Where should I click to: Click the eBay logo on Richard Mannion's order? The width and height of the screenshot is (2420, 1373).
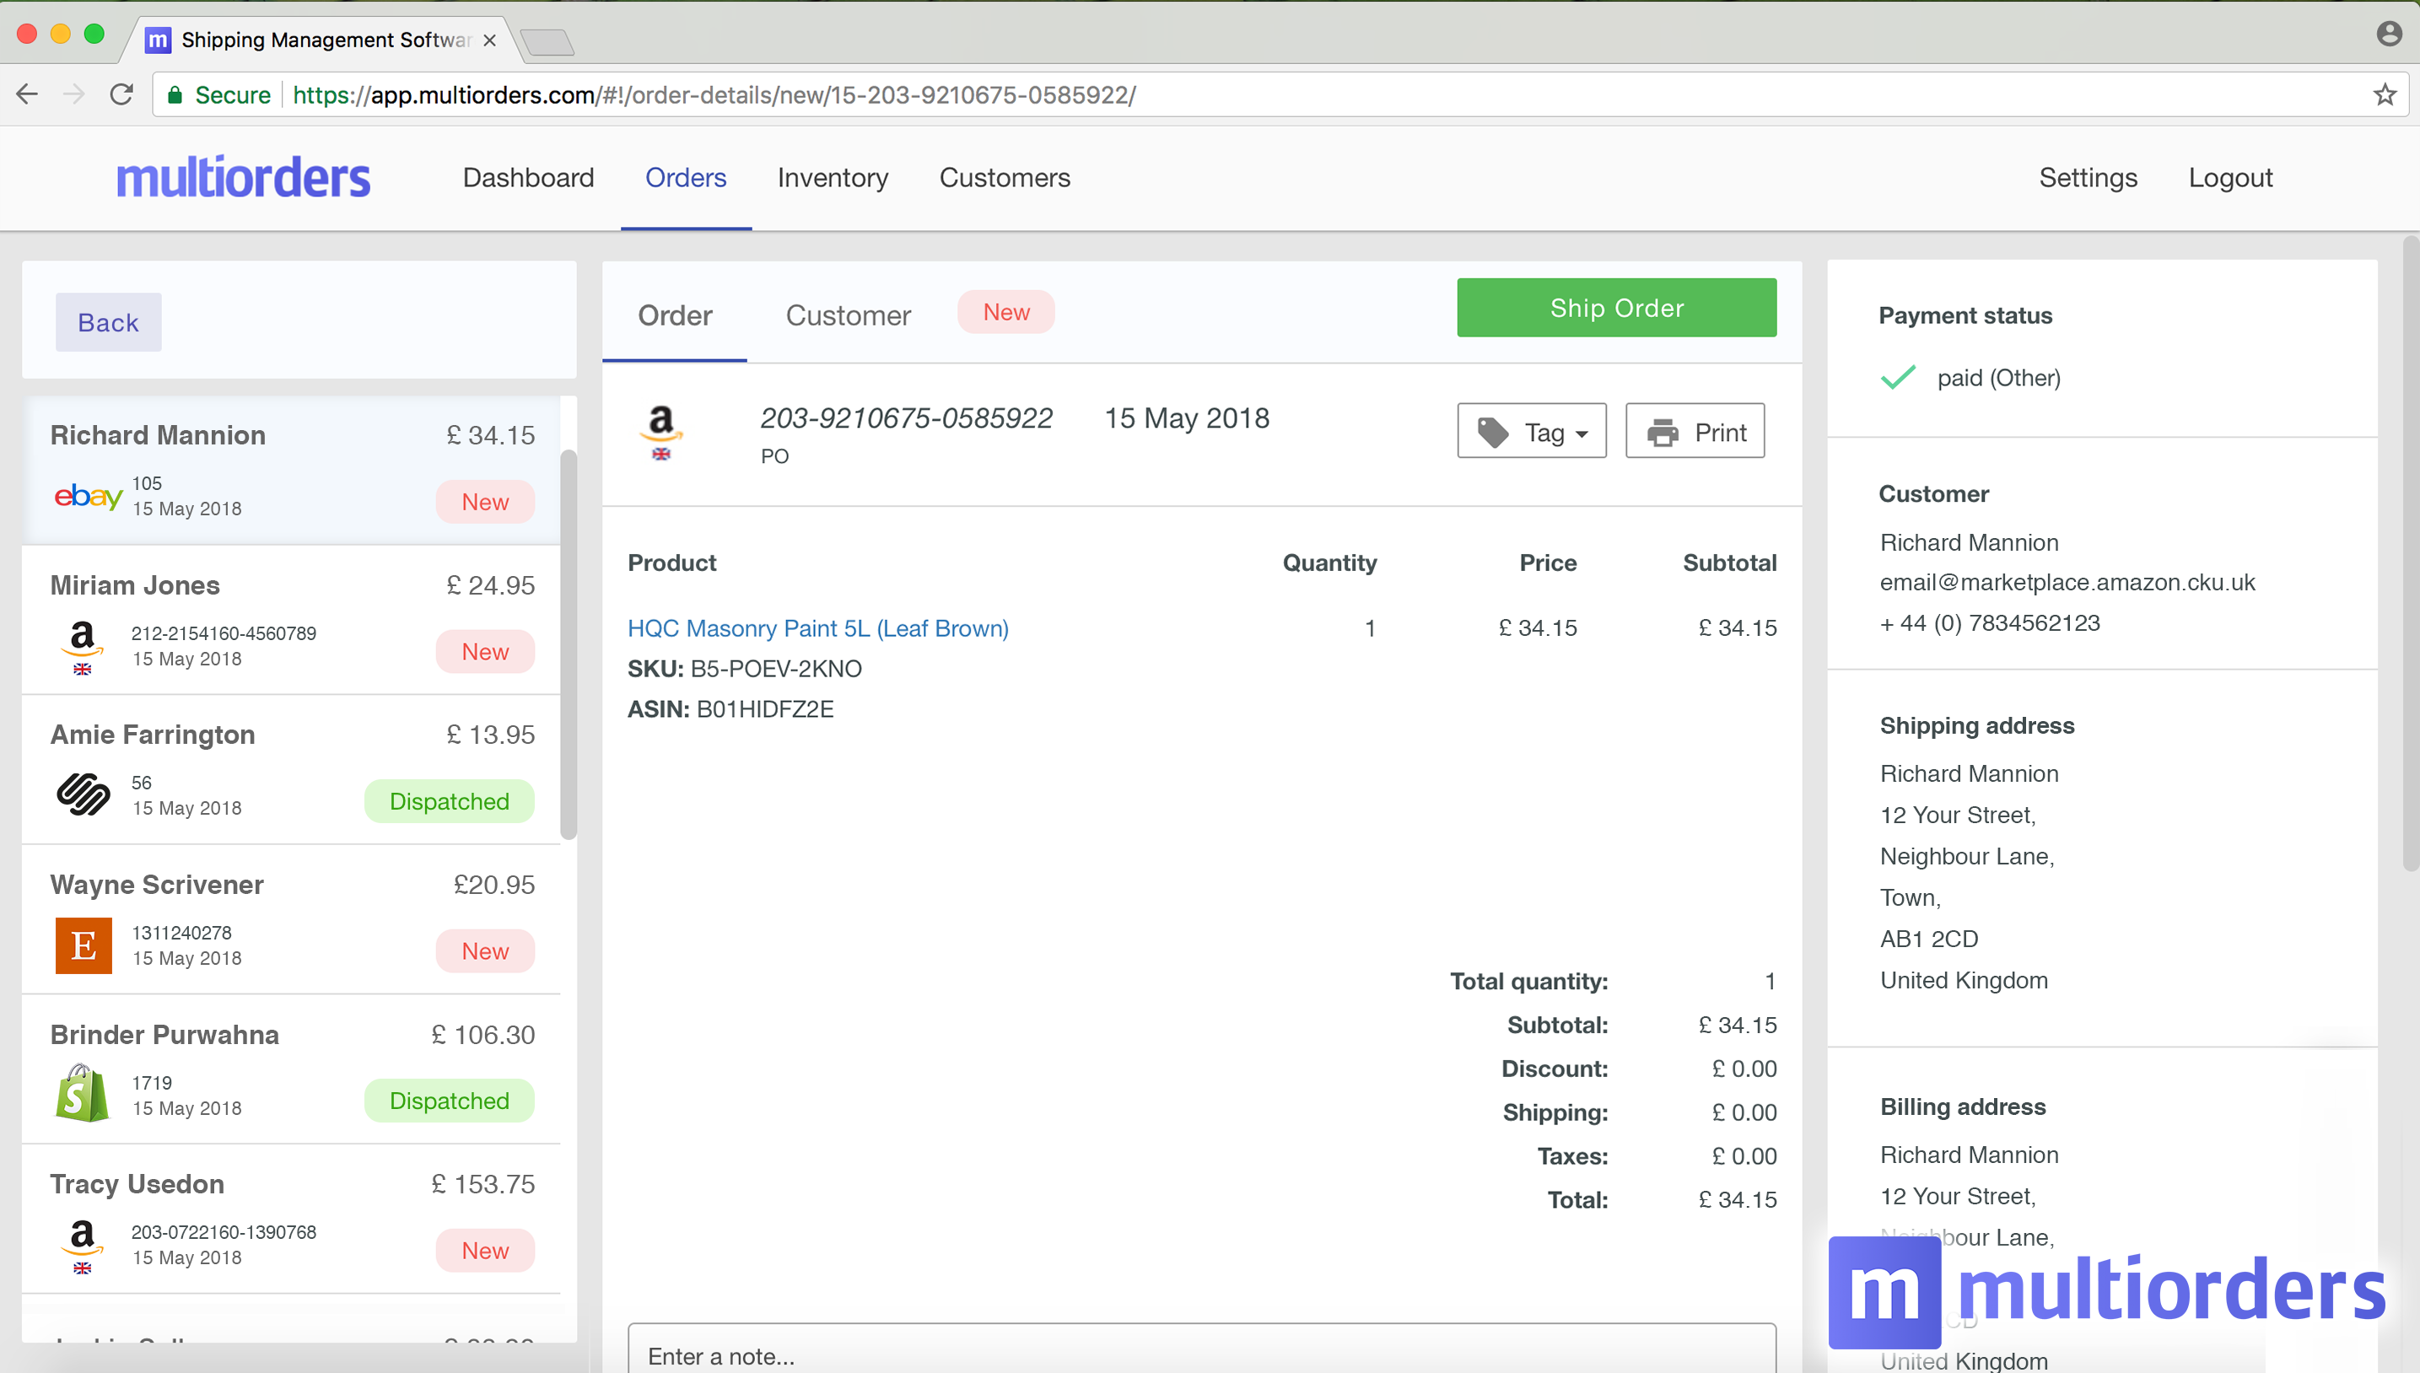click(88, 496)
